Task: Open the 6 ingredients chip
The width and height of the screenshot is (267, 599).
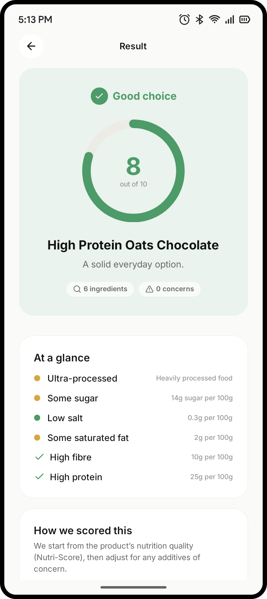Action: tap(100, 289)
